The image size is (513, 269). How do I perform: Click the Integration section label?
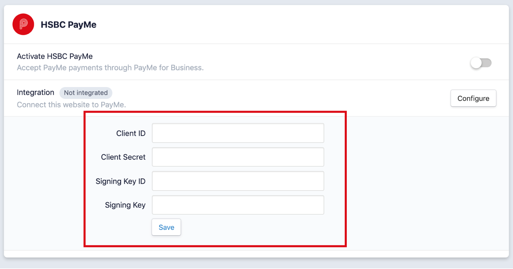36,93
